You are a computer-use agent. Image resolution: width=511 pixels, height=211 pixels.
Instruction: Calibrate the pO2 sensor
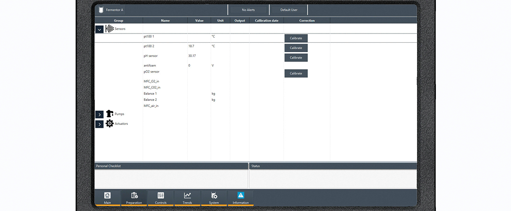click(296, 74)
